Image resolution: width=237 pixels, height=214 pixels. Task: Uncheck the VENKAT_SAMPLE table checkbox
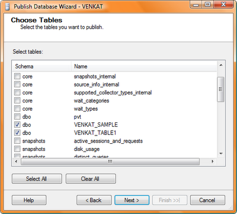[x=17, y=125]
